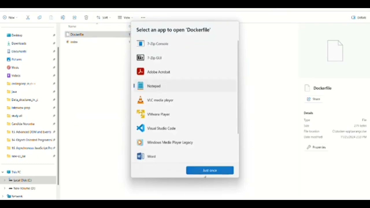
Task: Click the app list vertical scrollbar
Action: tap(238, 87)
